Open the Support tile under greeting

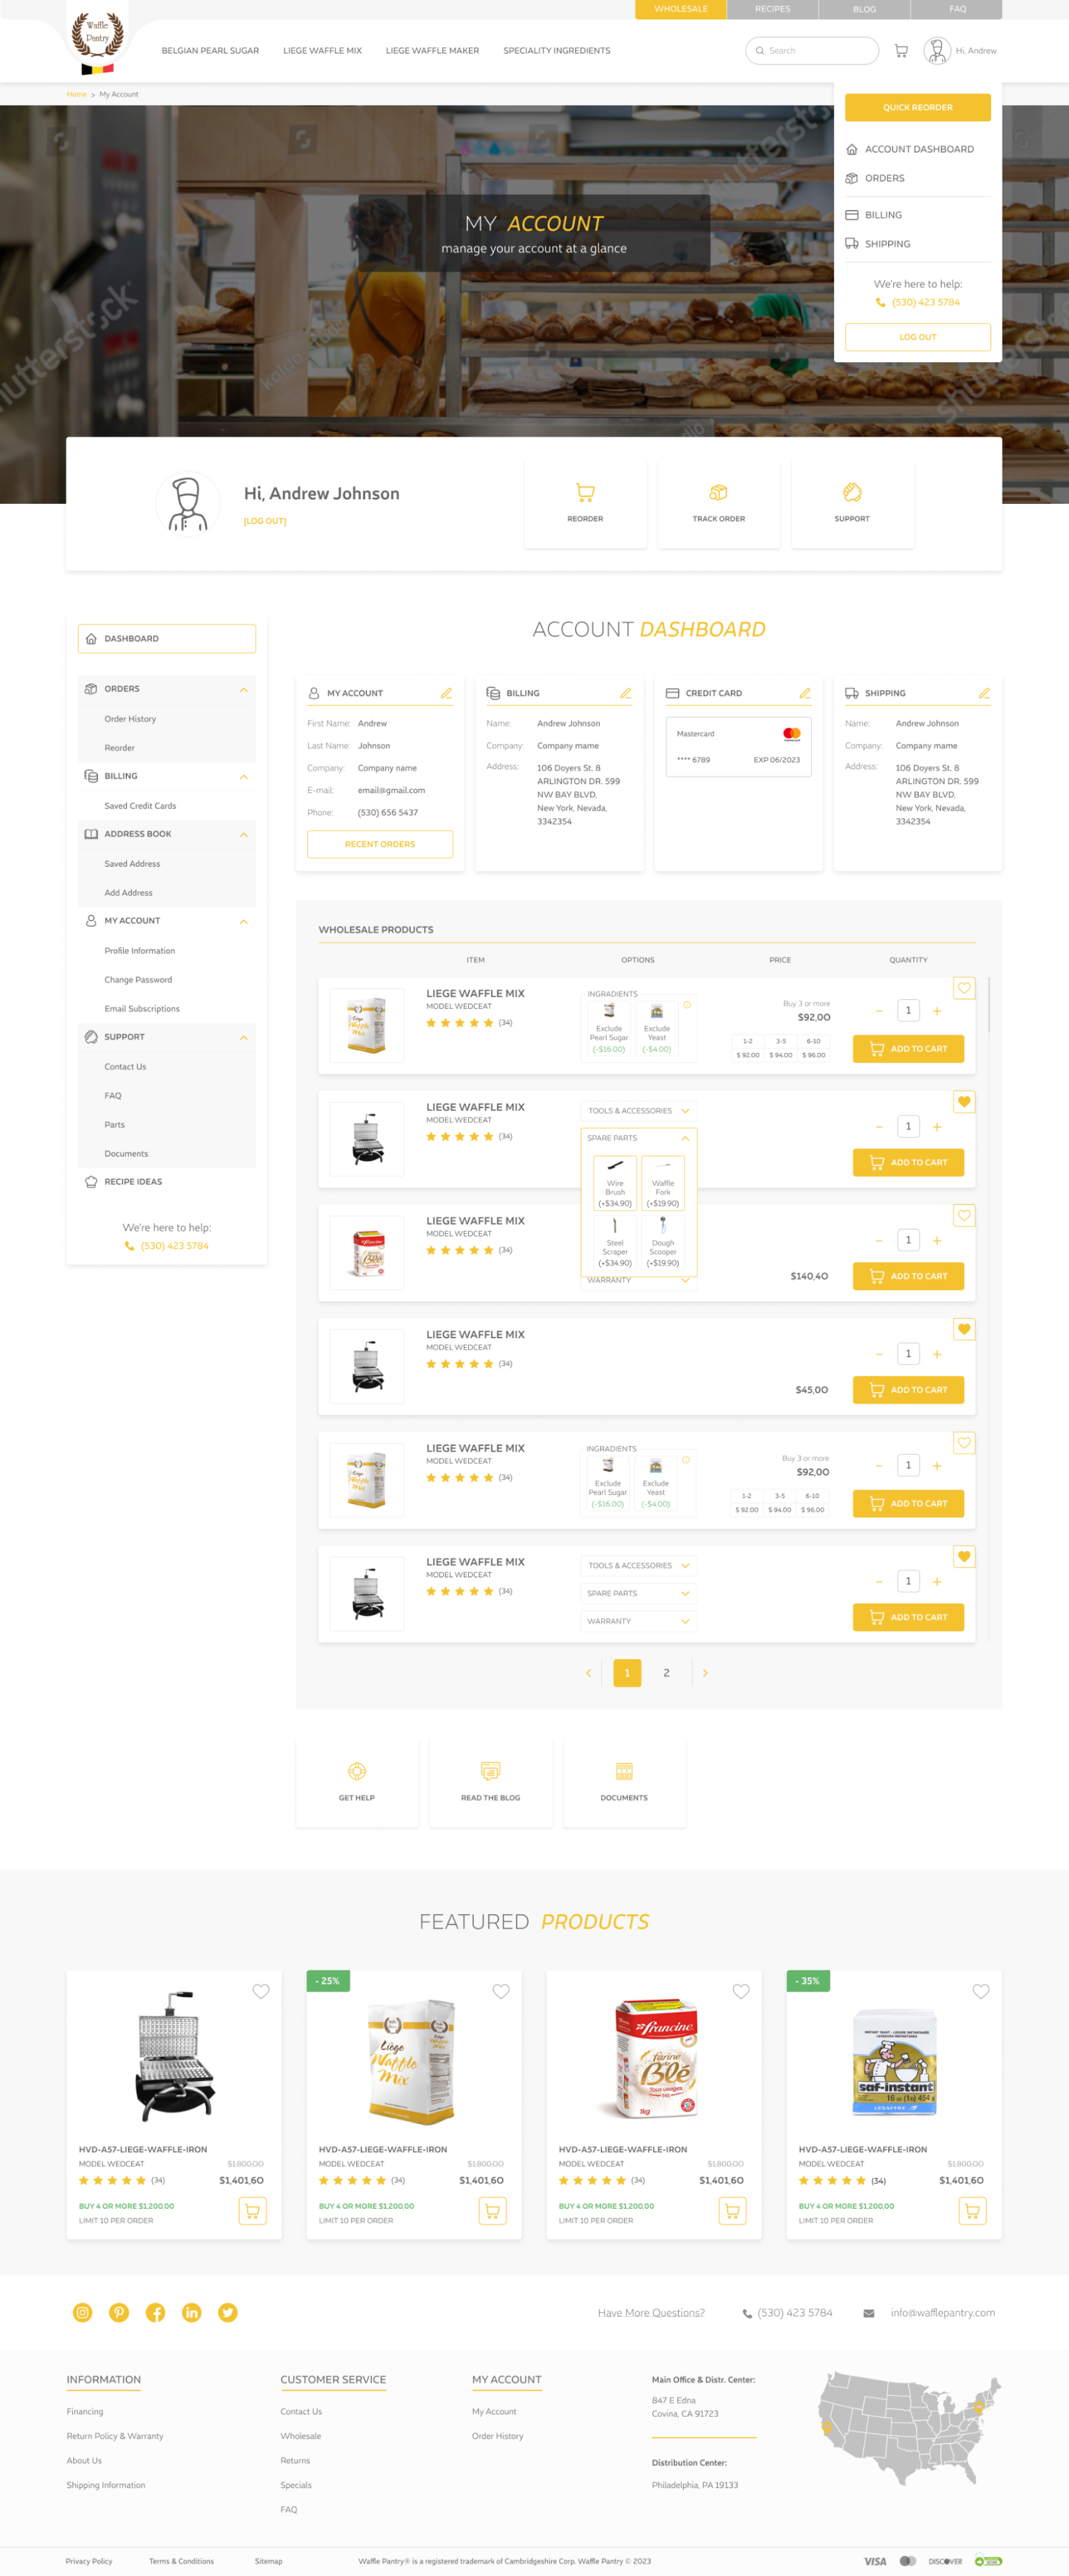pos(851,503)
